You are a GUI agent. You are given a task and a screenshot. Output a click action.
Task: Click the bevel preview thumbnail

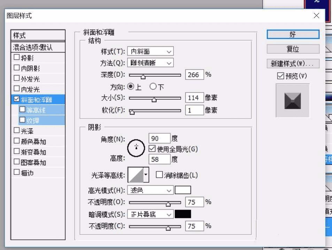click(x=292, y=101)
